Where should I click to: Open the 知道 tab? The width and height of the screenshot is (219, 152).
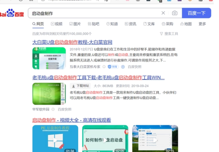tap(112, 24)
